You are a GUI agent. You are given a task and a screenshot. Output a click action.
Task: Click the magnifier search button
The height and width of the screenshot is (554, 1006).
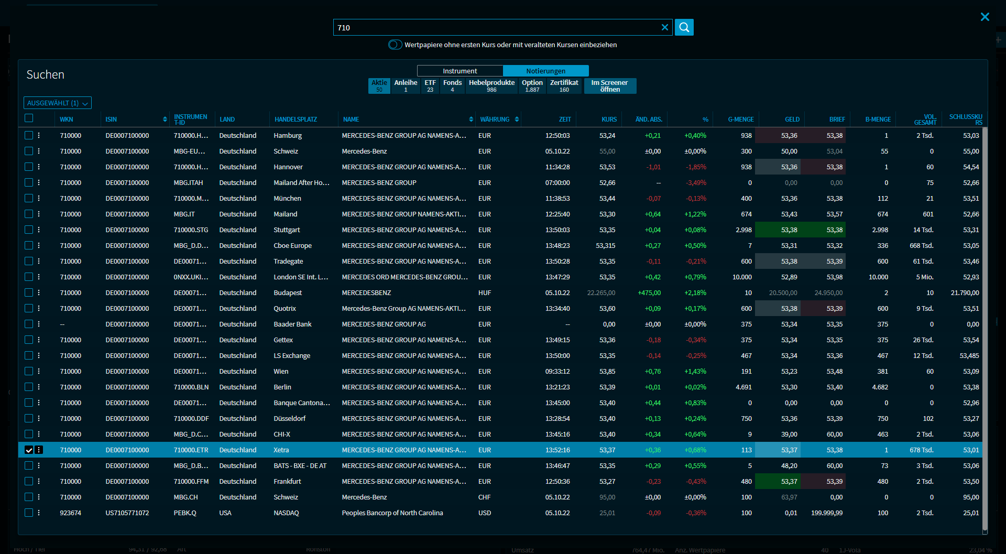[684, 27]
